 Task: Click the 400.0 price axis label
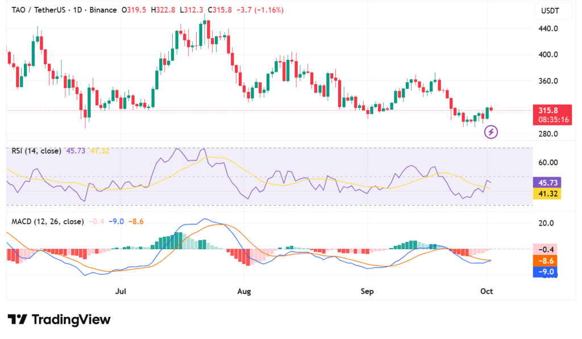tap(548, 55)
